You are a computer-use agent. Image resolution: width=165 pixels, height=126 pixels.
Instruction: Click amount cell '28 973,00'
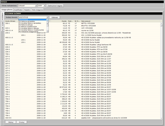coord(63,87)
